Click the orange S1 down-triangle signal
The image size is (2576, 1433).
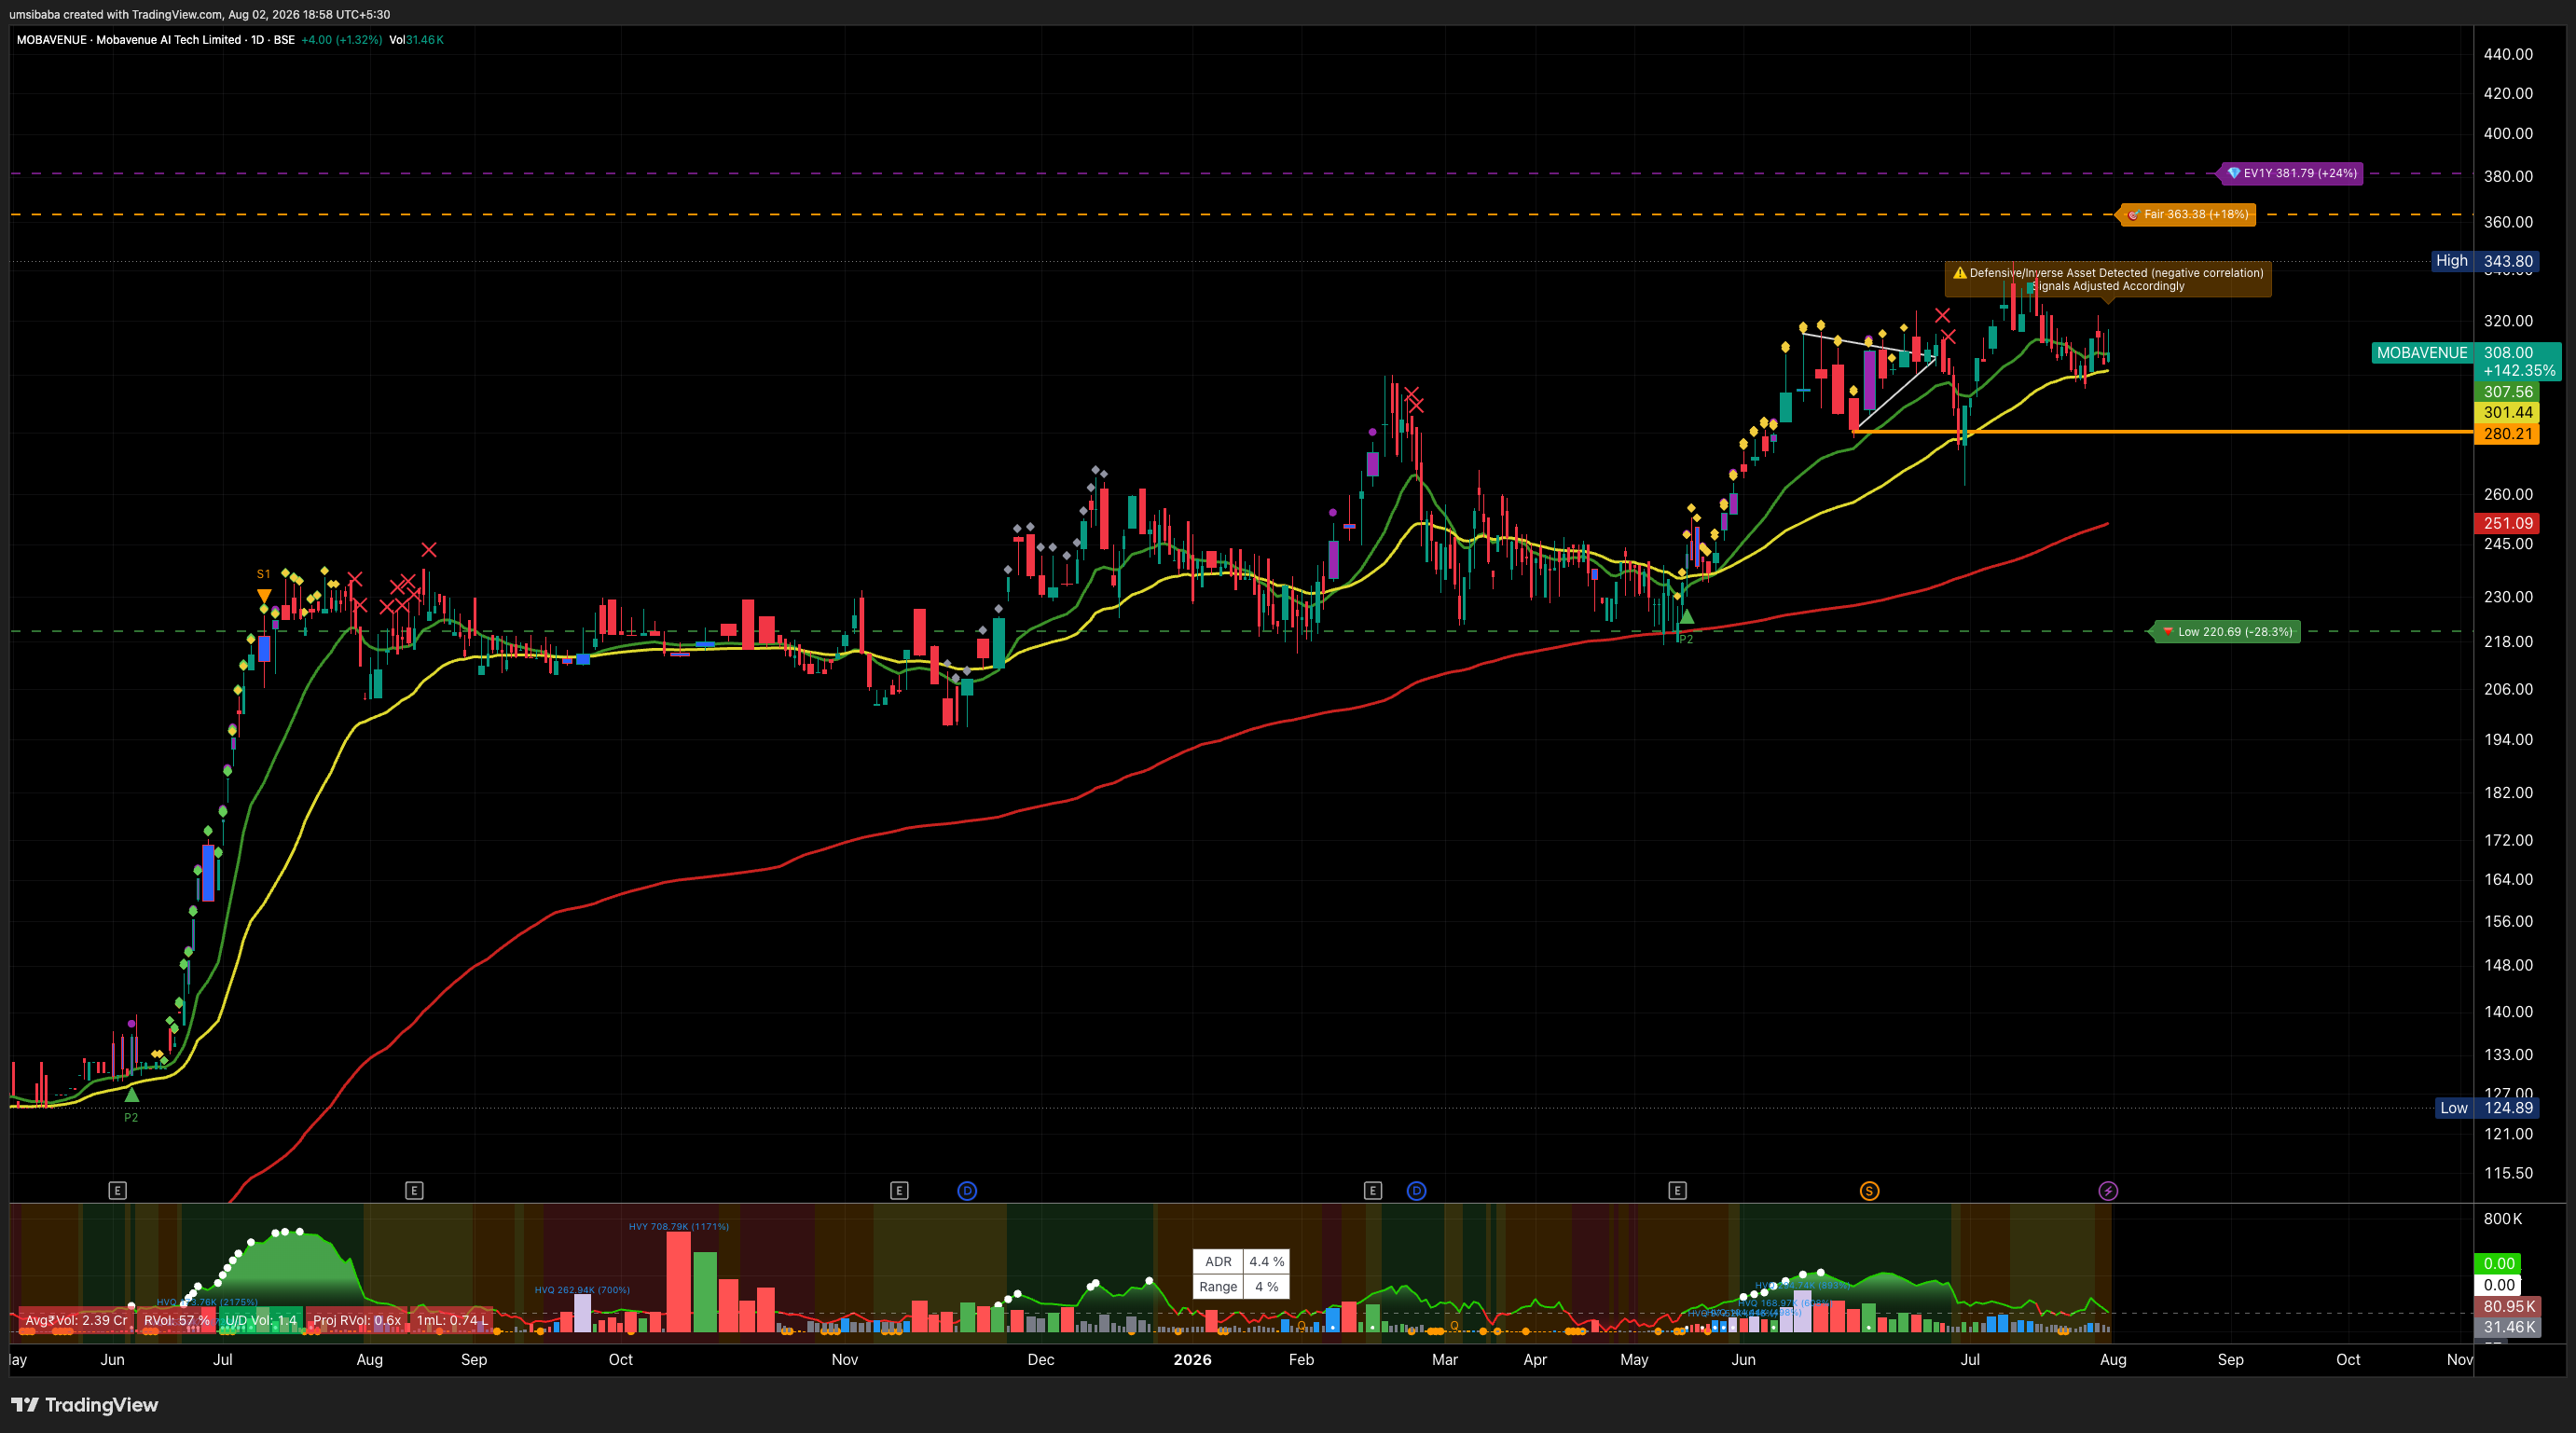[264, 596]
